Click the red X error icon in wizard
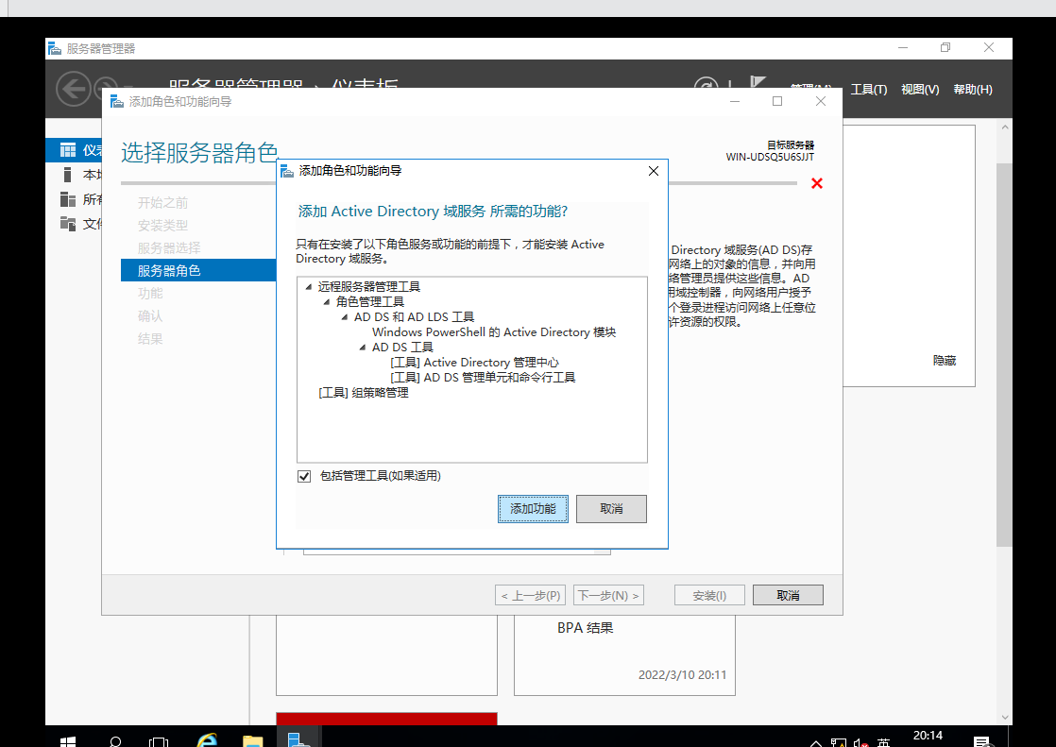 pos(817,183)
